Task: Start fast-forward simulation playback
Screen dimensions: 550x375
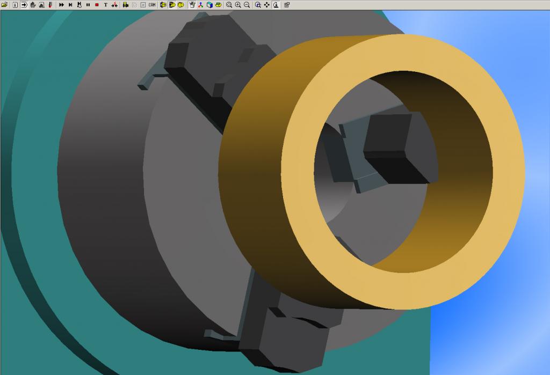Action: [x=61, y=5]
